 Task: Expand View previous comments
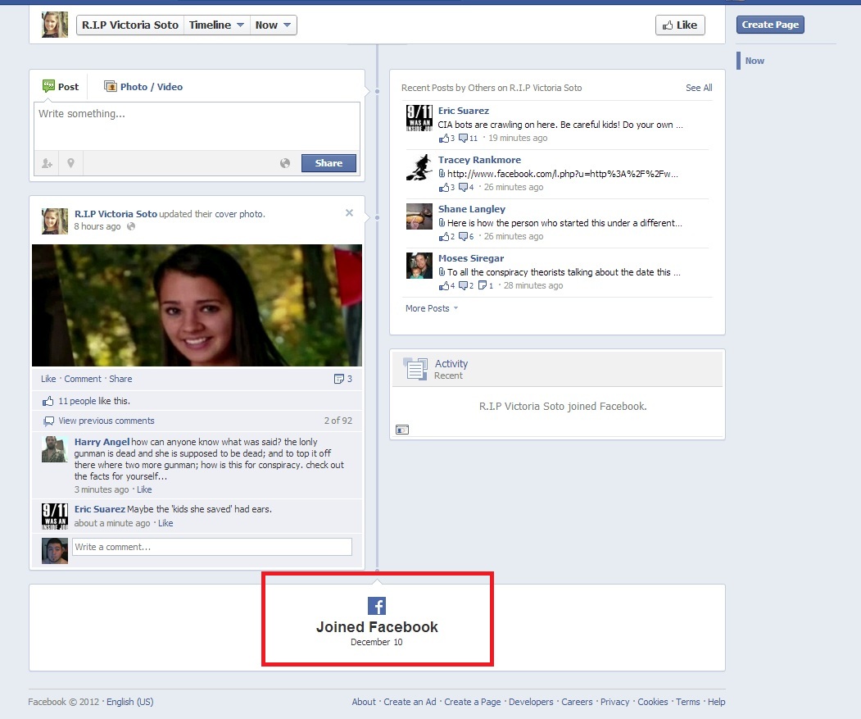point(106,421)
